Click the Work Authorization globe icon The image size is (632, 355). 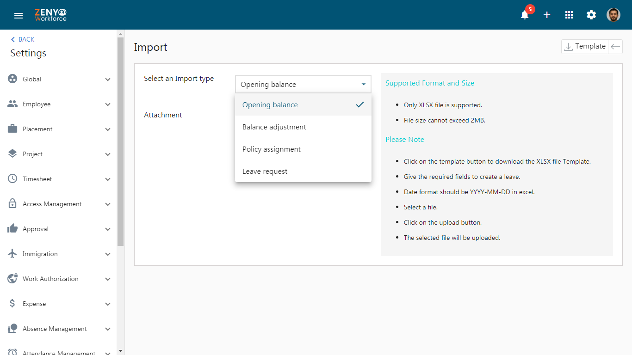12,279
